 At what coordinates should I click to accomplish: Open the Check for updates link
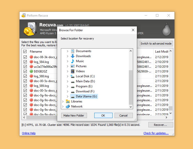click(x=156, y=133)
